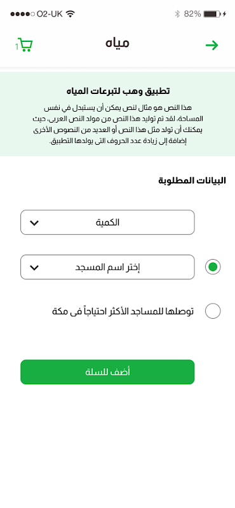
Task: Click the chevron in the mosque name field
Action: [34, 267]
